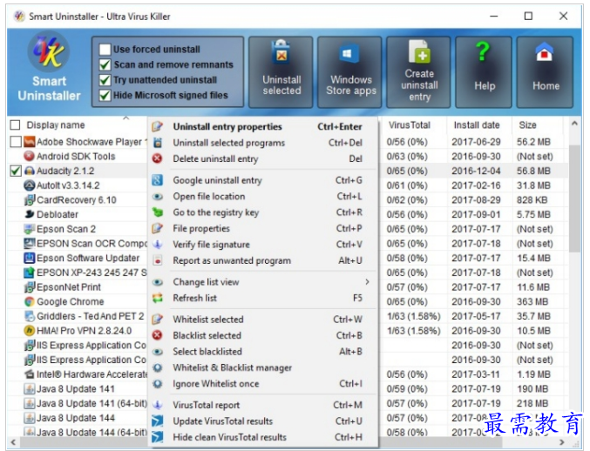Expand the Change list view submenu arrow
Screen dimensions: 590x451
tap(367, 282)
